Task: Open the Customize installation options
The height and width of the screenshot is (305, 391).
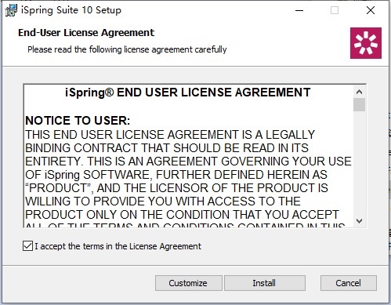Action: [x=189, y=283]
